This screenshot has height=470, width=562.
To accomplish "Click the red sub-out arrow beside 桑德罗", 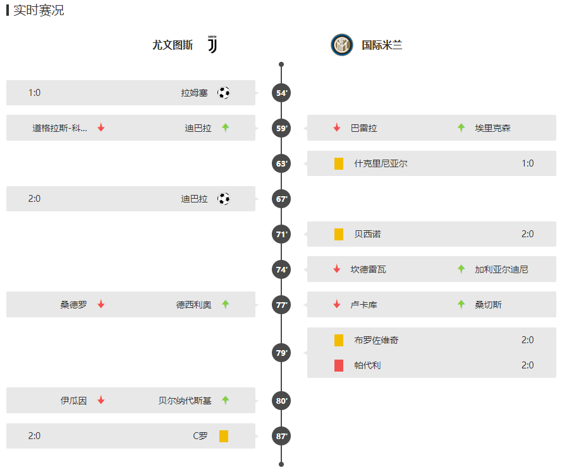I will coord(101,304).
